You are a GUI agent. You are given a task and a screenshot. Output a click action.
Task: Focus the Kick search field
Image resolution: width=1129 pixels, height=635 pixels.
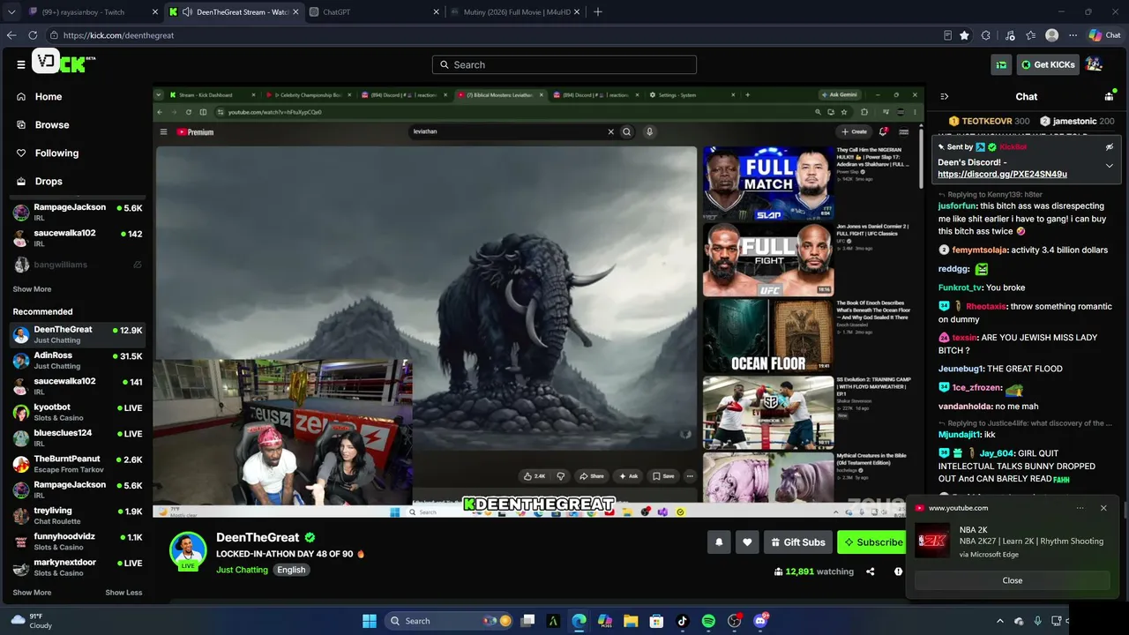tap(564, 64)
